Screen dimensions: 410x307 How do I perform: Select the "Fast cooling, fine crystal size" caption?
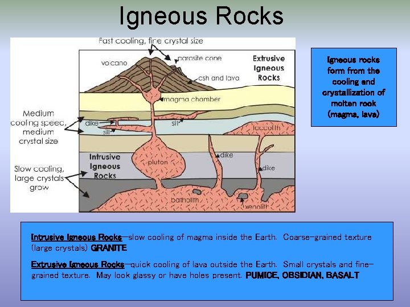150,41
